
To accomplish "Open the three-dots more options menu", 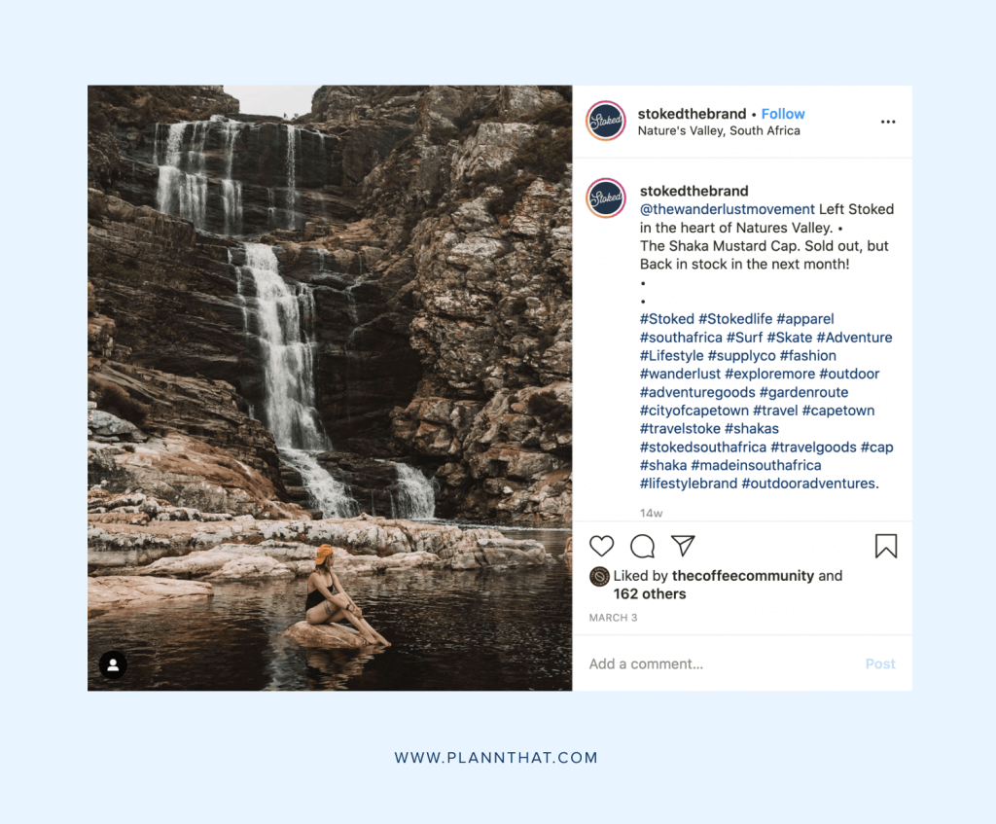I will pos(887,122).
